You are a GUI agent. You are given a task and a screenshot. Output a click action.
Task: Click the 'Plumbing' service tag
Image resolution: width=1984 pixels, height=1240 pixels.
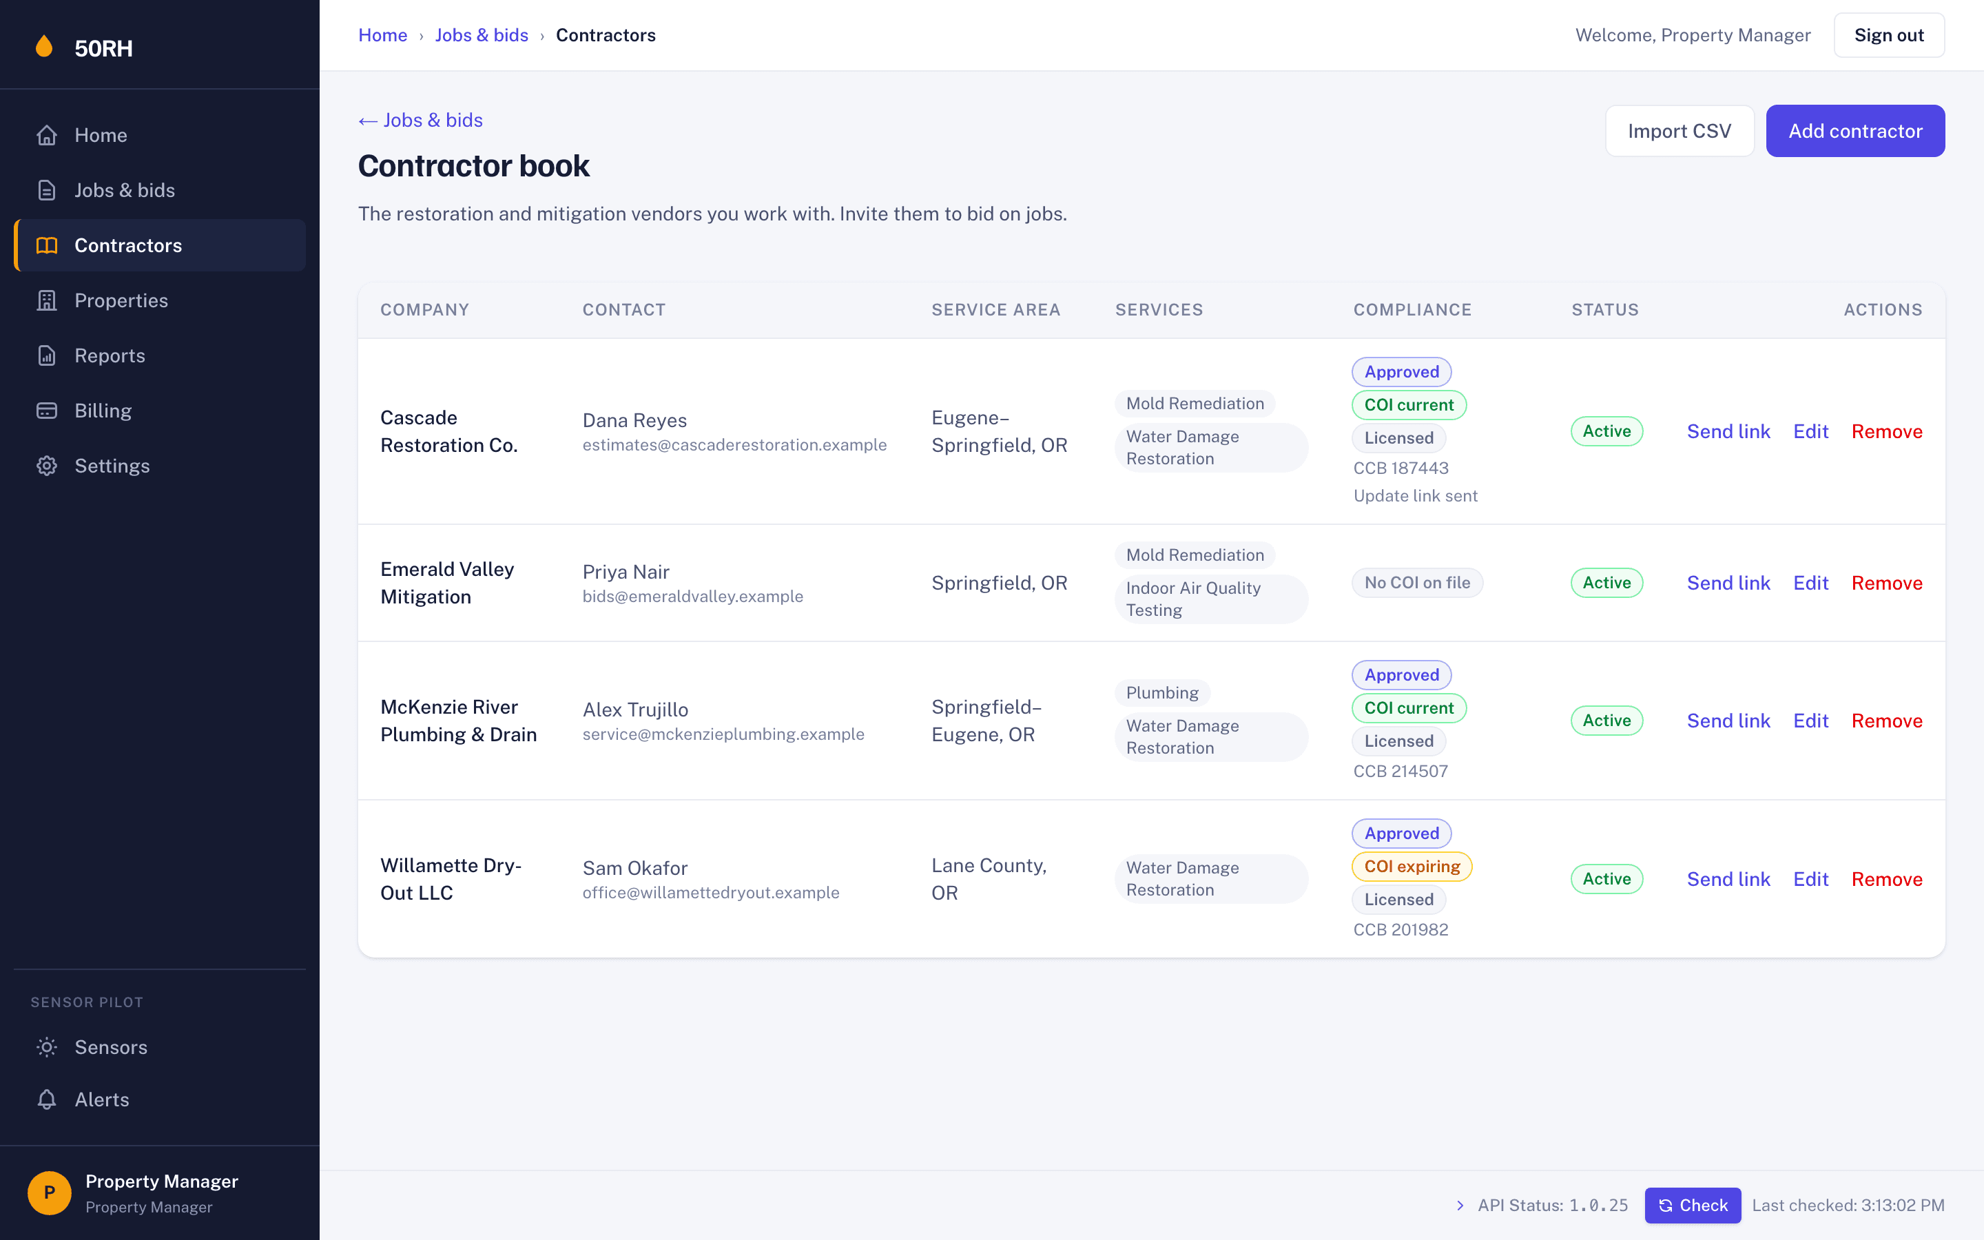click(x=1161, y=693)
